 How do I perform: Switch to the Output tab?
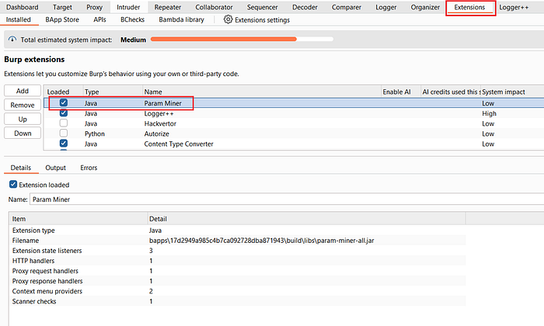(x=55, y=168)
